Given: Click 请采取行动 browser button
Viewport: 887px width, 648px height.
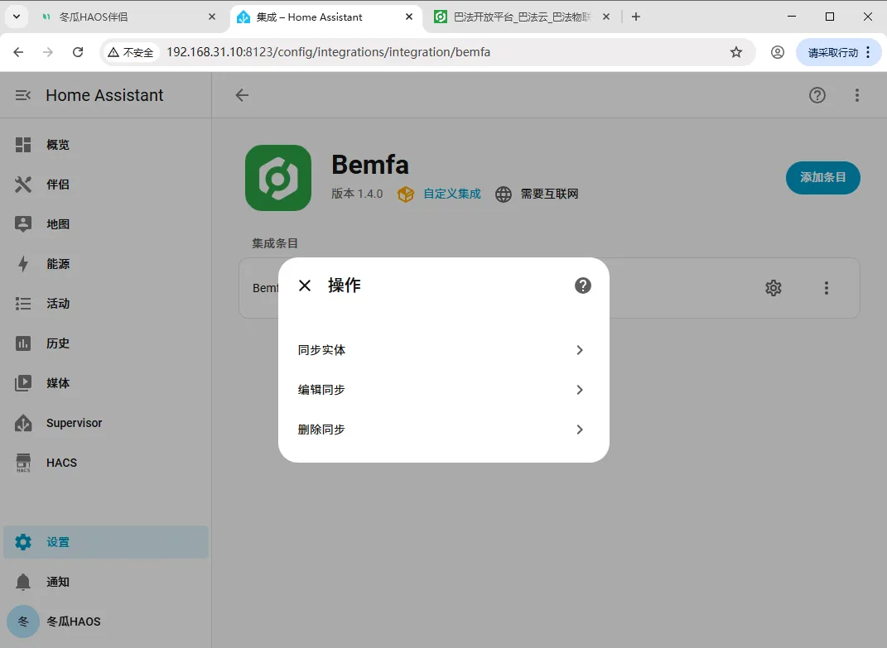Looking at the screenshot, I should pos(838,52).
